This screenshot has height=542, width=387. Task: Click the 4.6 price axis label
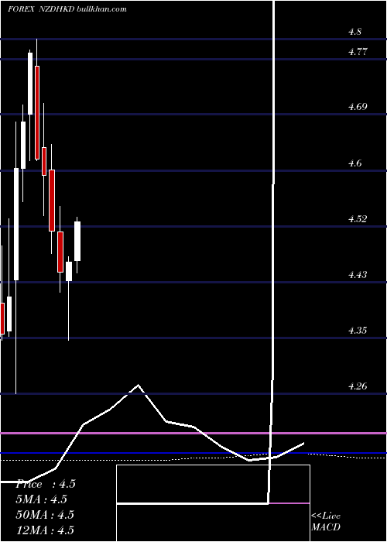click(x=354, y=163)
